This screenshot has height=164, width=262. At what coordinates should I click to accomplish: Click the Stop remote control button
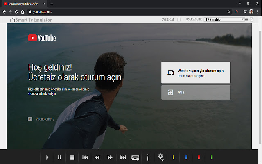click(x=72, y=157)
